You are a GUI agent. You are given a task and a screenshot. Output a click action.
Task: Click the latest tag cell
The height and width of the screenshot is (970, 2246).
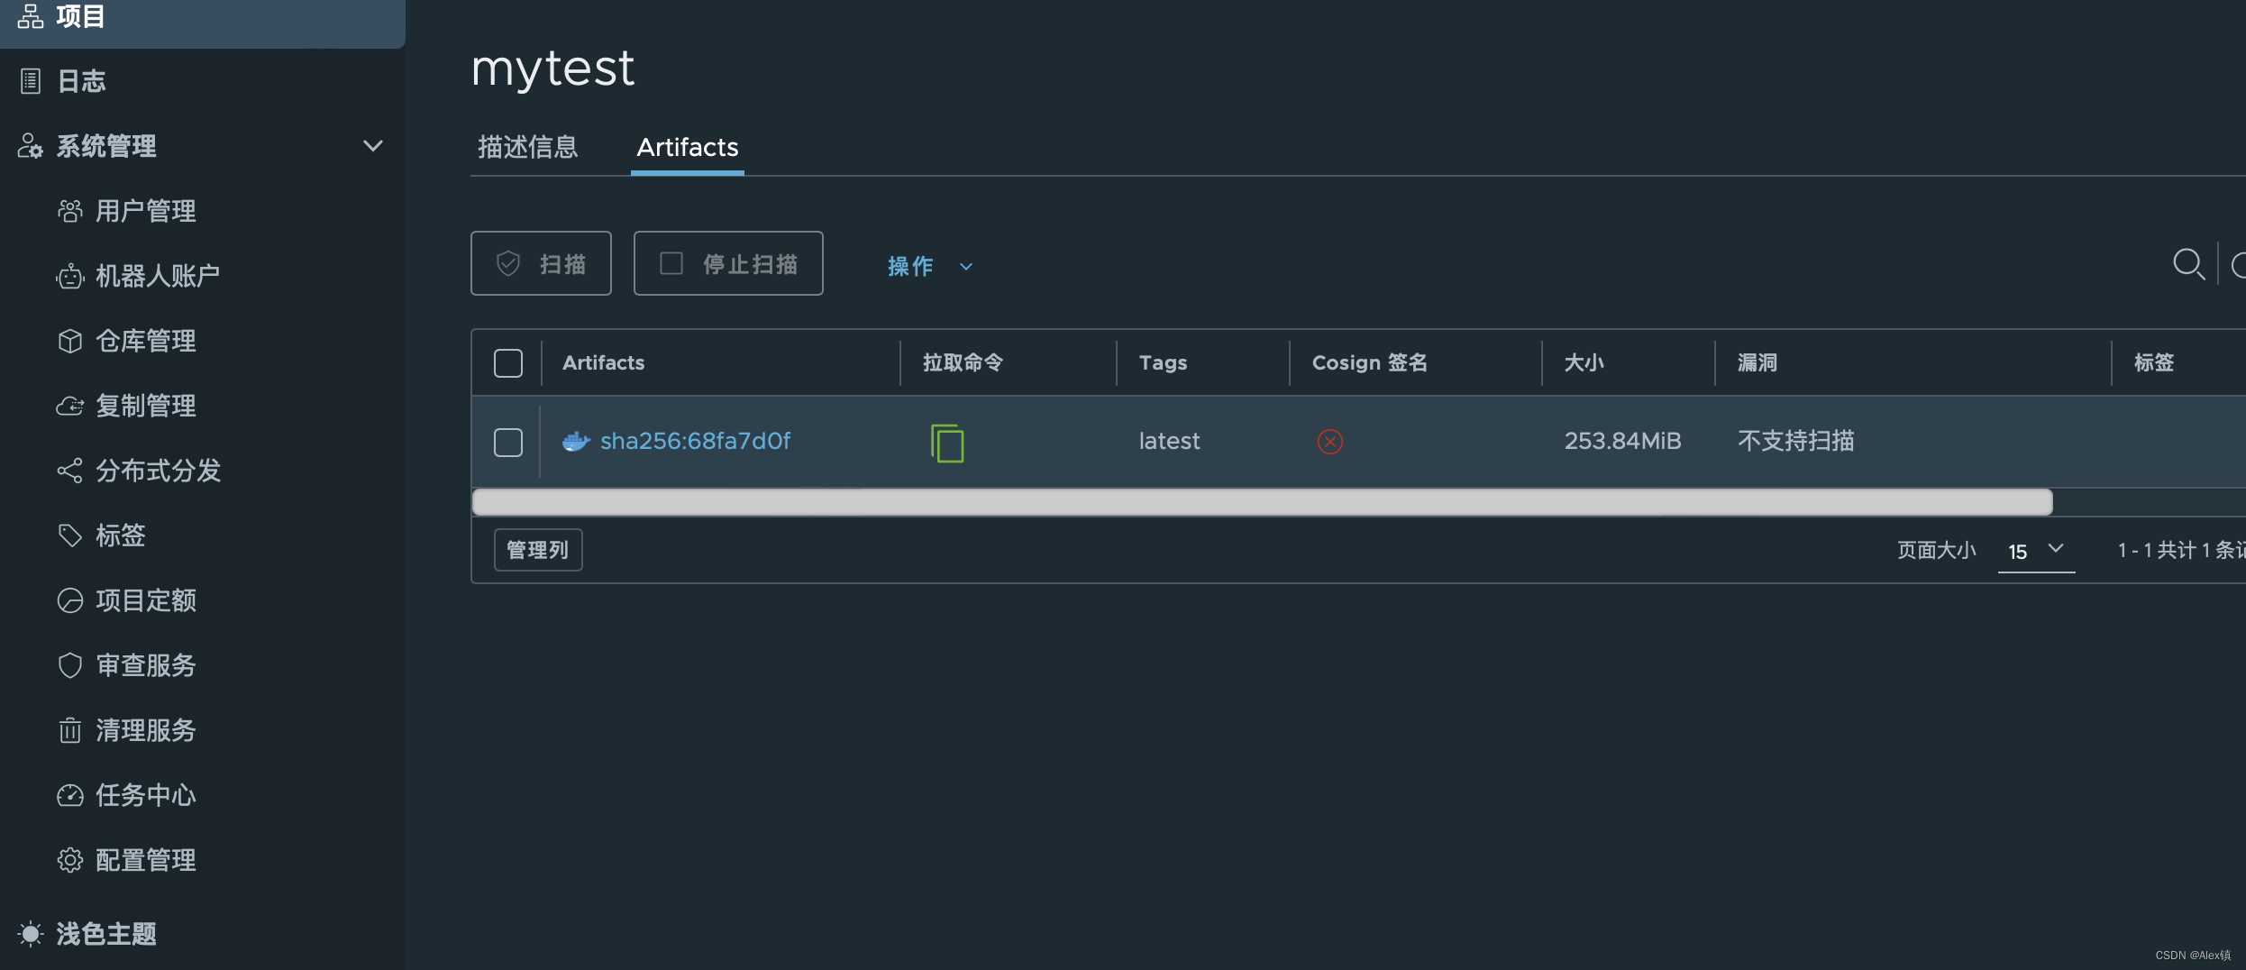coord(1169,441)
